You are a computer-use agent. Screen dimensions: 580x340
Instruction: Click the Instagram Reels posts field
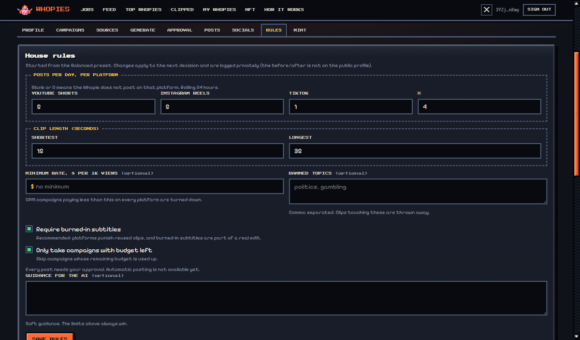222,107
